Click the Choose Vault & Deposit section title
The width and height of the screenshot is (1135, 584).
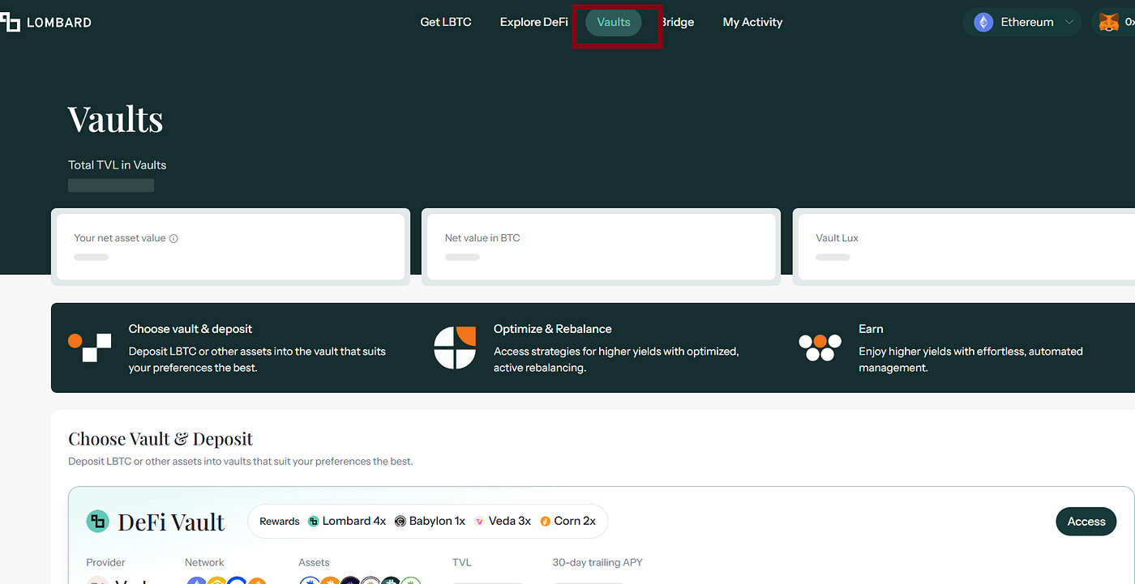161,439
